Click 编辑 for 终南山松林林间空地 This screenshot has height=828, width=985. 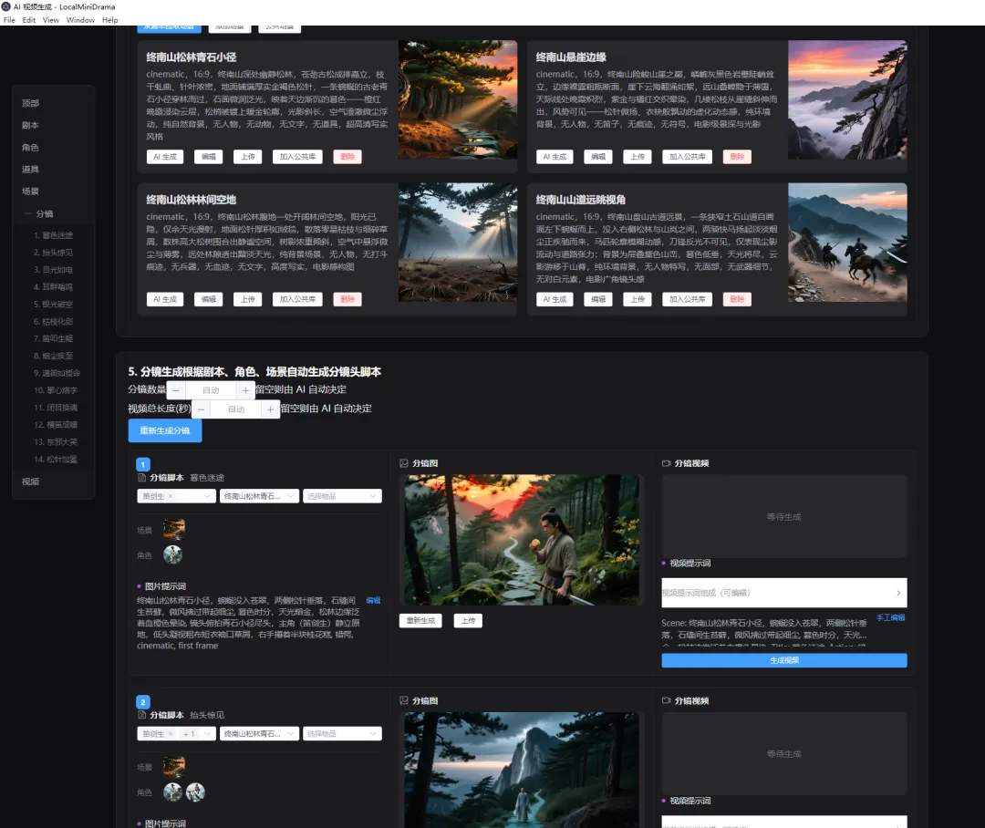(209, 299)
